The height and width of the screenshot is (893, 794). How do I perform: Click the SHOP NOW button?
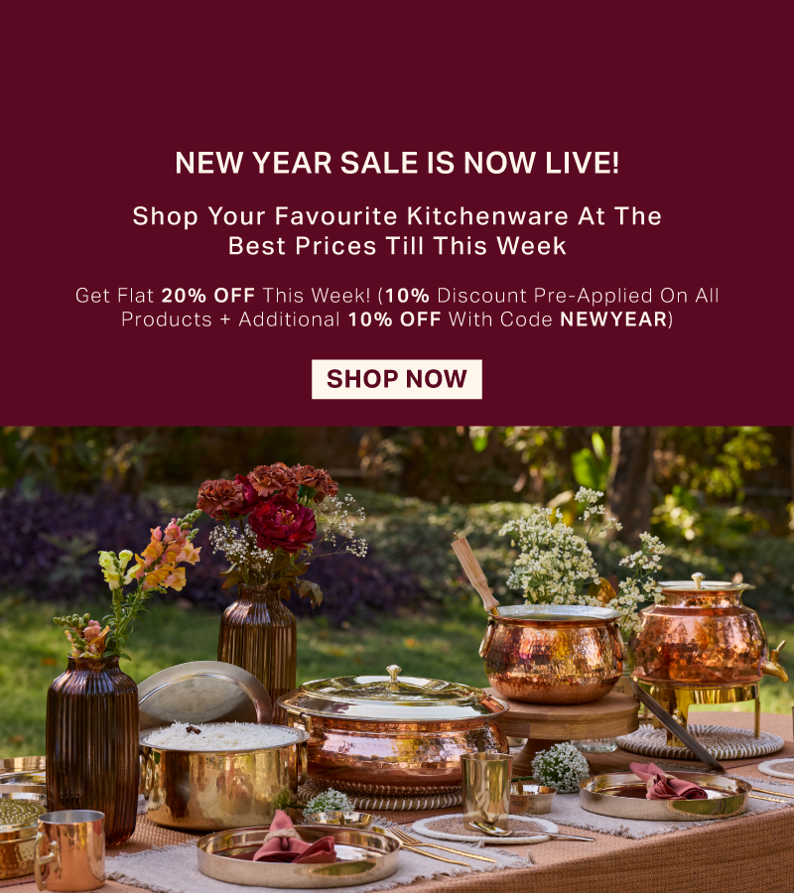[396, 379]
